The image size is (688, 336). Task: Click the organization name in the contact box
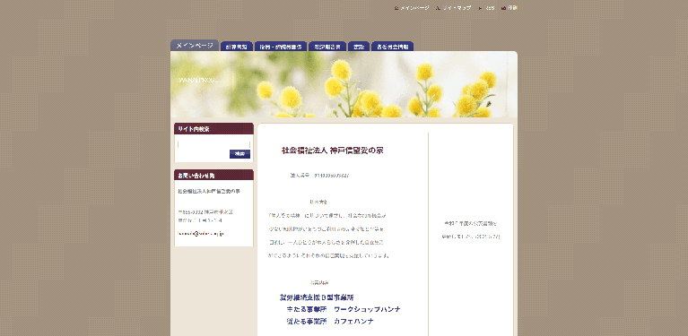tap(208, 192)
